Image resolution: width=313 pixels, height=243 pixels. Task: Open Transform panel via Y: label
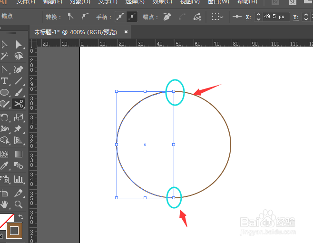(x=296, y=17)
